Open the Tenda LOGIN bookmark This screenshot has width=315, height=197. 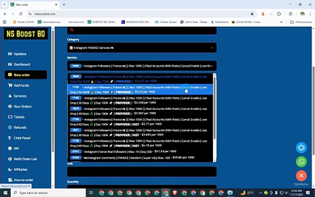tap(23, 22)
